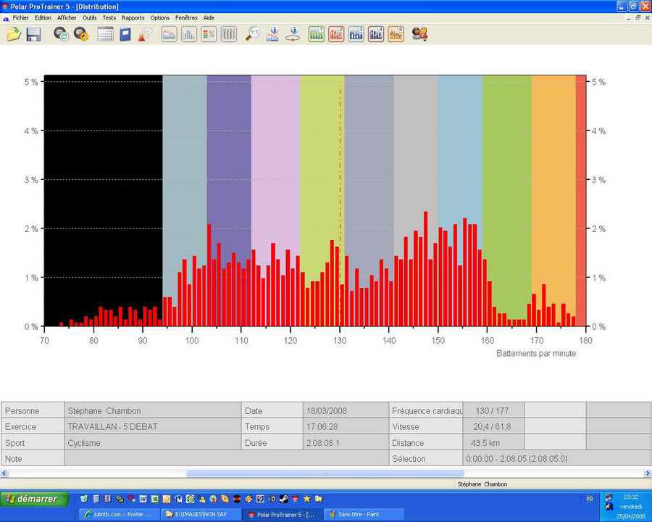Viewport: 652px width, 522px height.
Task: Toggle report preset 1 green chart button
Action: [316, 33]
